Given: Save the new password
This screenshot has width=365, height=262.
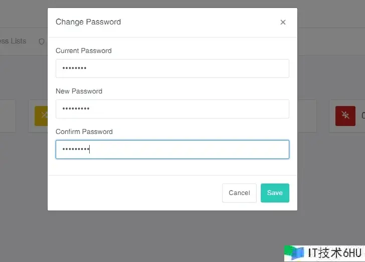Looking at the screenshot, I should (x=275, y=193).
